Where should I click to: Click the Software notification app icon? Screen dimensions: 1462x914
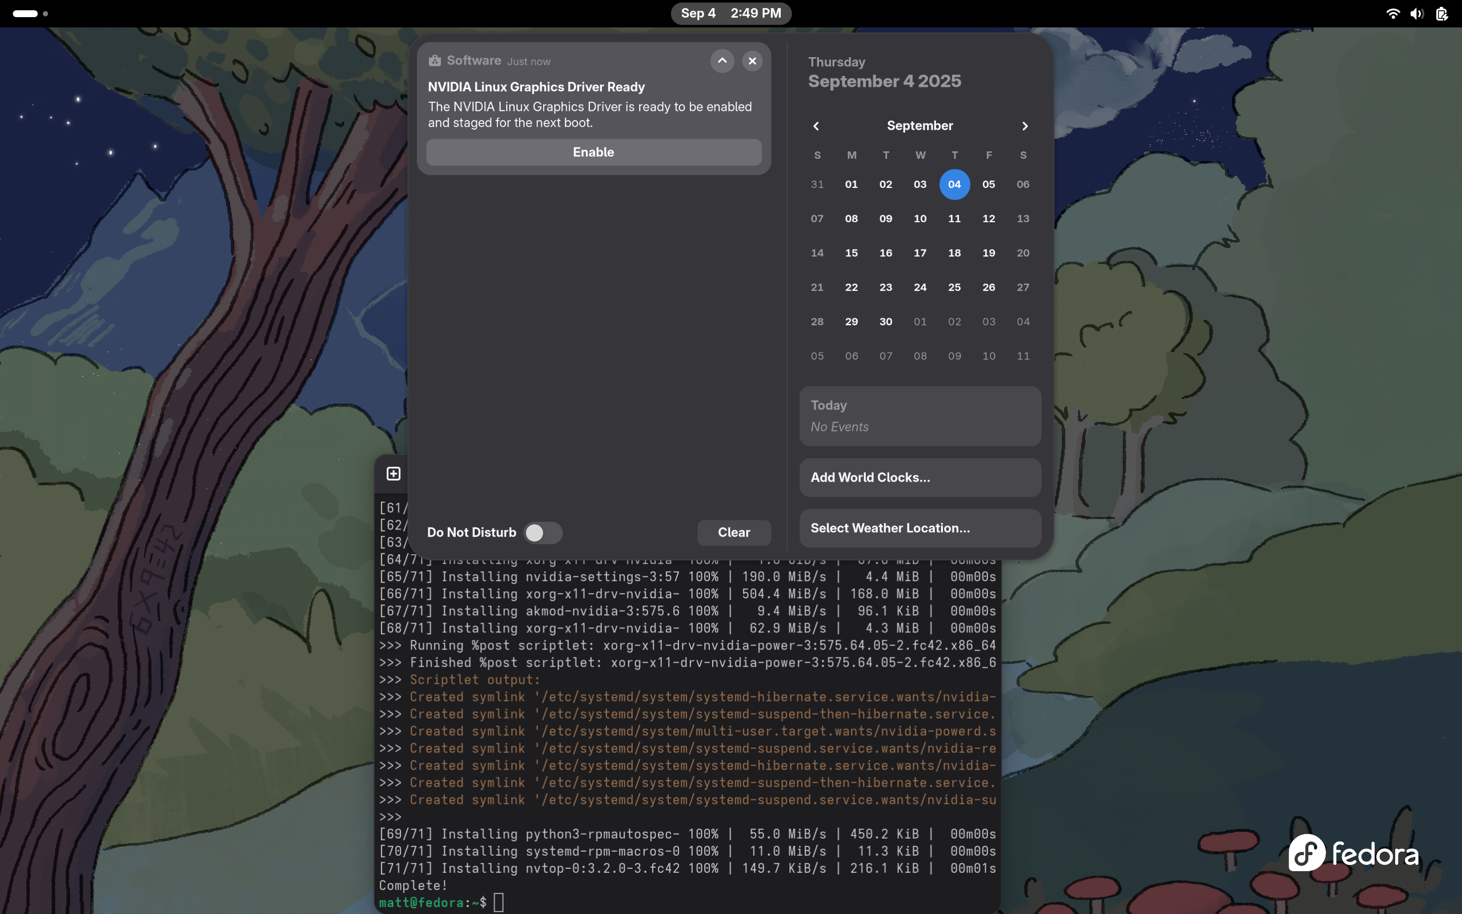435,61
